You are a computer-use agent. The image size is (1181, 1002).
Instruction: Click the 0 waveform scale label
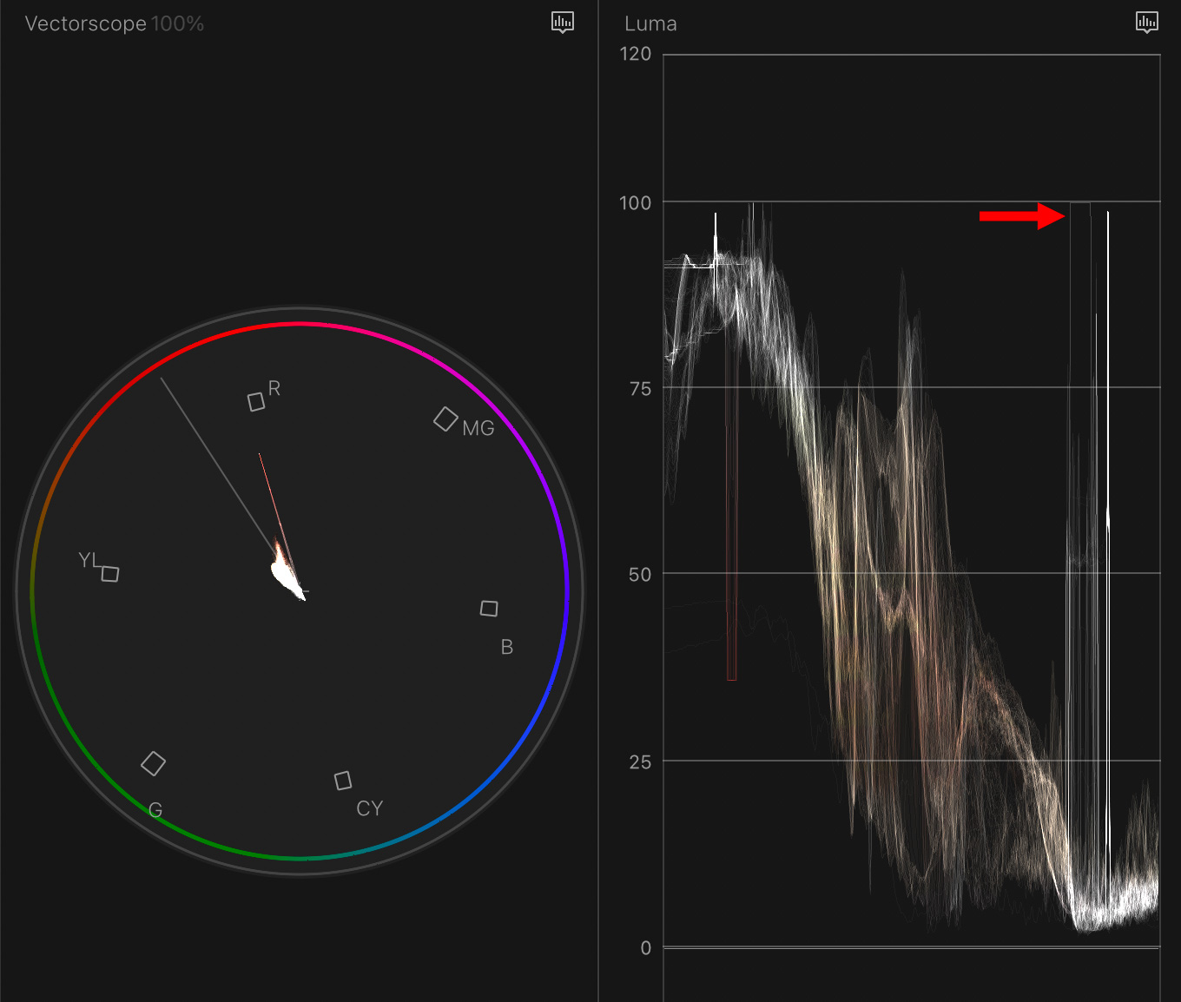[x=645, y=948]
